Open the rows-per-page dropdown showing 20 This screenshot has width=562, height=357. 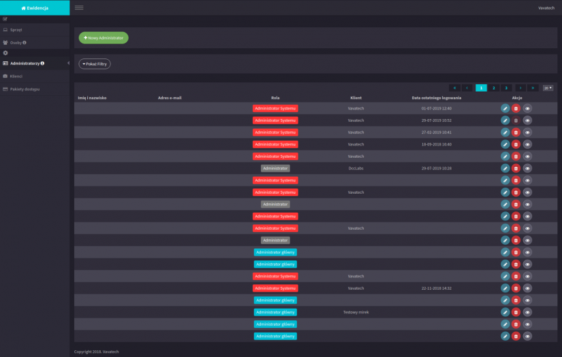548,88
